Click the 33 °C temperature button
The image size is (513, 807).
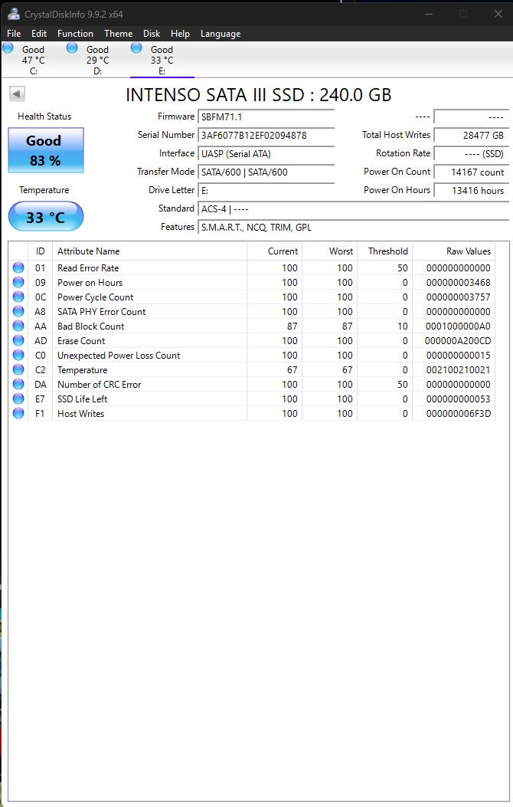[45, 217]
